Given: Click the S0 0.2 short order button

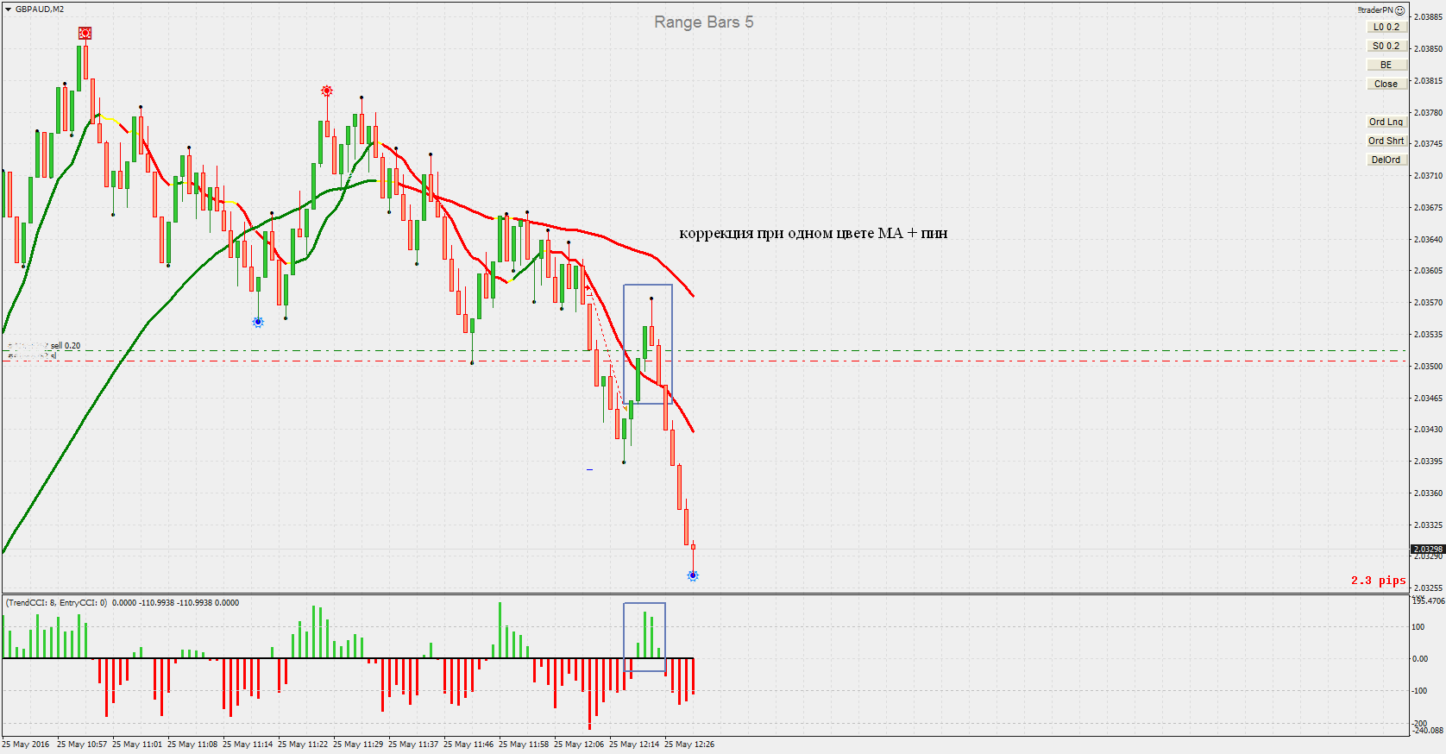Looking at the screenshot, I should tap(1386, 46).
